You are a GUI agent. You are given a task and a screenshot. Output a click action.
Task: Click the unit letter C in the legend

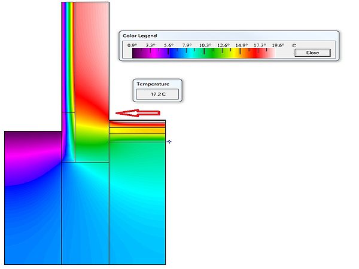(294, 45)
